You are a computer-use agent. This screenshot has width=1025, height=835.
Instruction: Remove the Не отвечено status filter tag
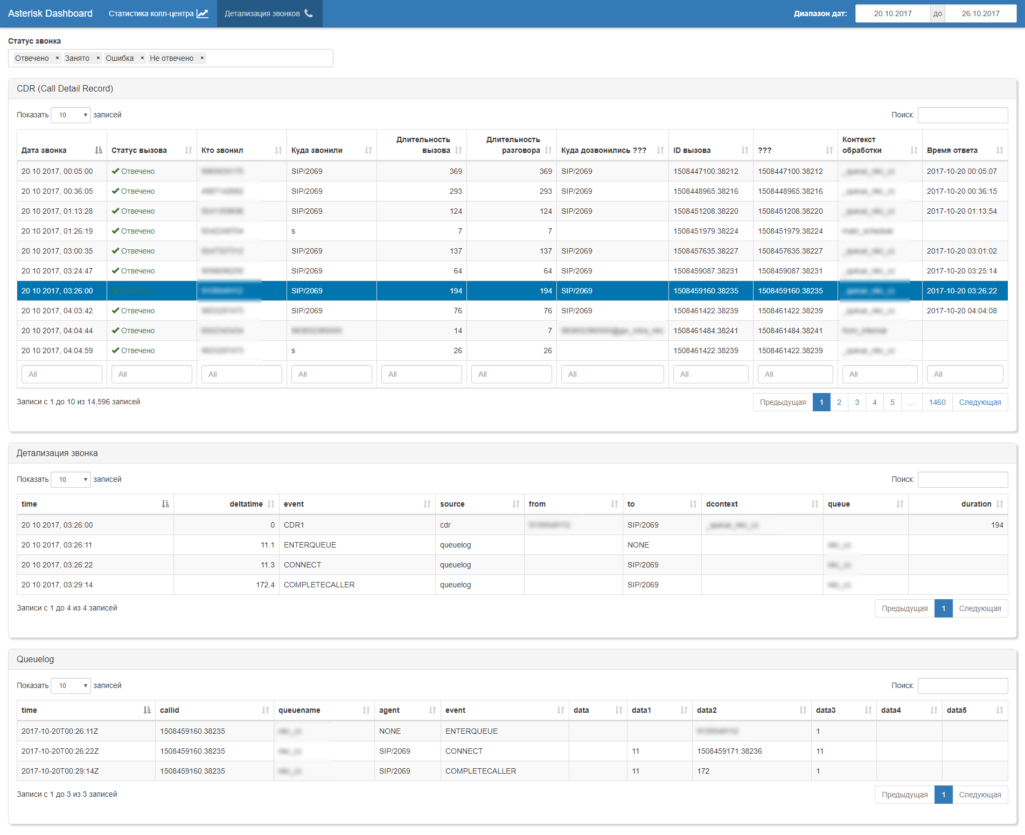coord(202,58)
